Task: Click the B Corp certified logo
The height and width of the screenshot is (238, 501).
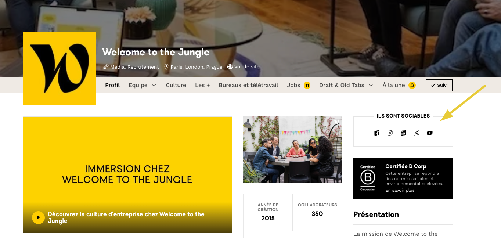Action: tap(368, 178)
